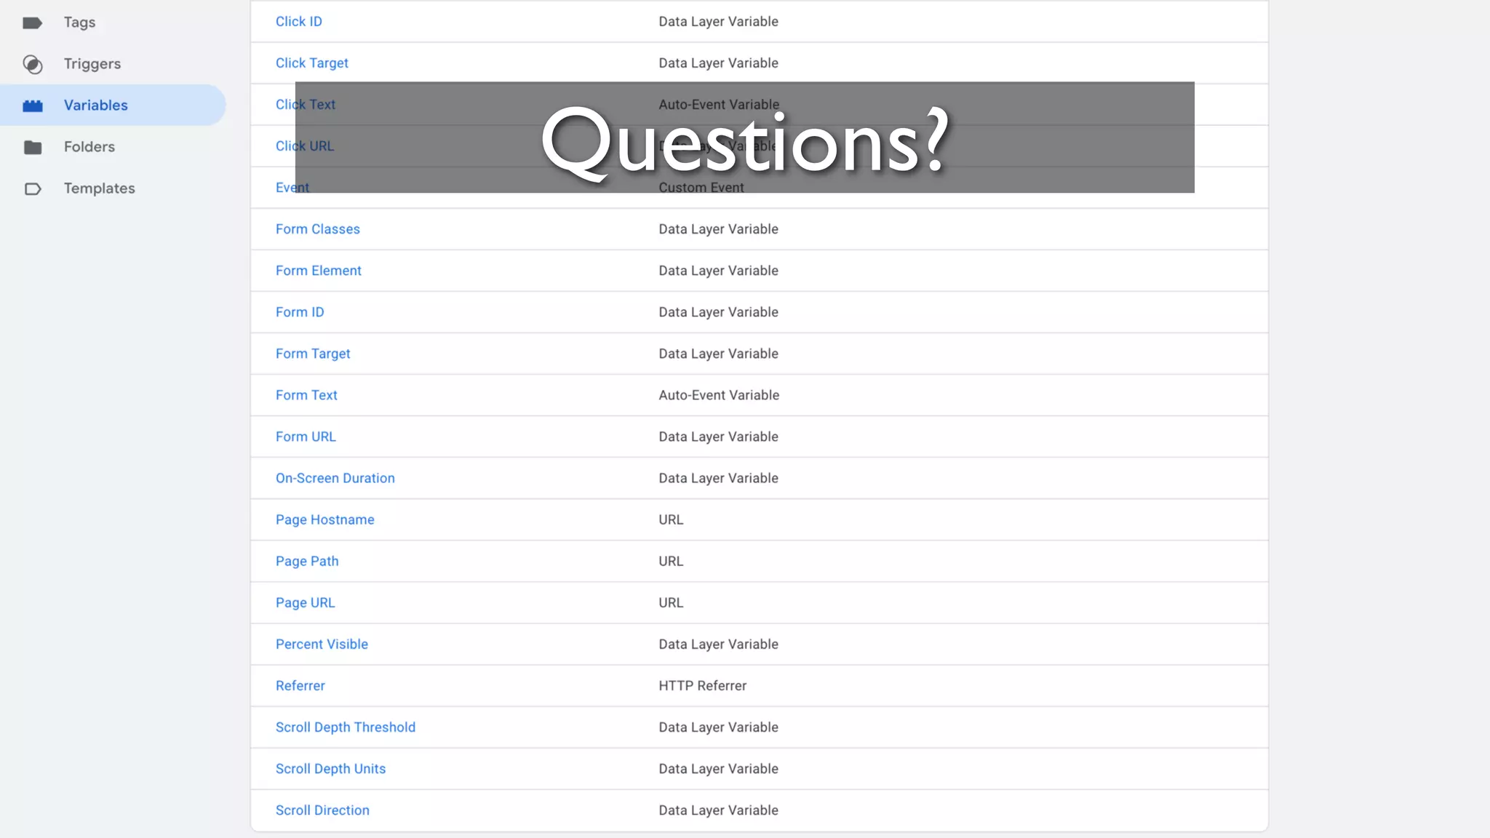Open the Tags section
Image resolution: width=1490 pixels, height=838 pixels.
[79, 23]
